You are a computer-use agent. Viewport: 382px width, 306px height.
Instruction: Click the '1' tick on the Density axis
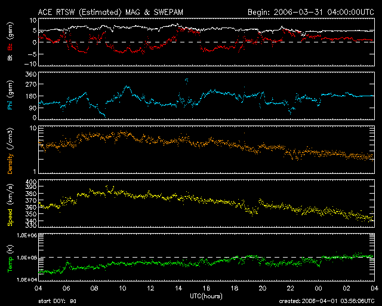(35, 172)
